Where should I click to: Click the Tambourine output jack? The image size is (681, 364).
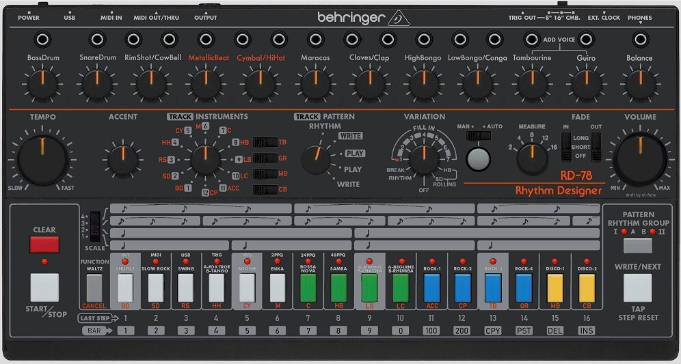point(531,40)
